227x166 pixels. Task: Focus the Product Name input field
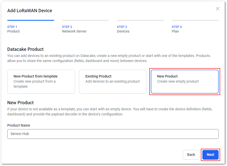click(113, 134)
